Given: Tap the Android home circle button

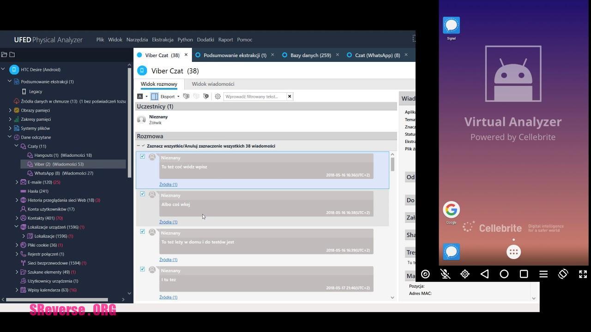Looking at the screenshot, I should [x=504, y=274].
